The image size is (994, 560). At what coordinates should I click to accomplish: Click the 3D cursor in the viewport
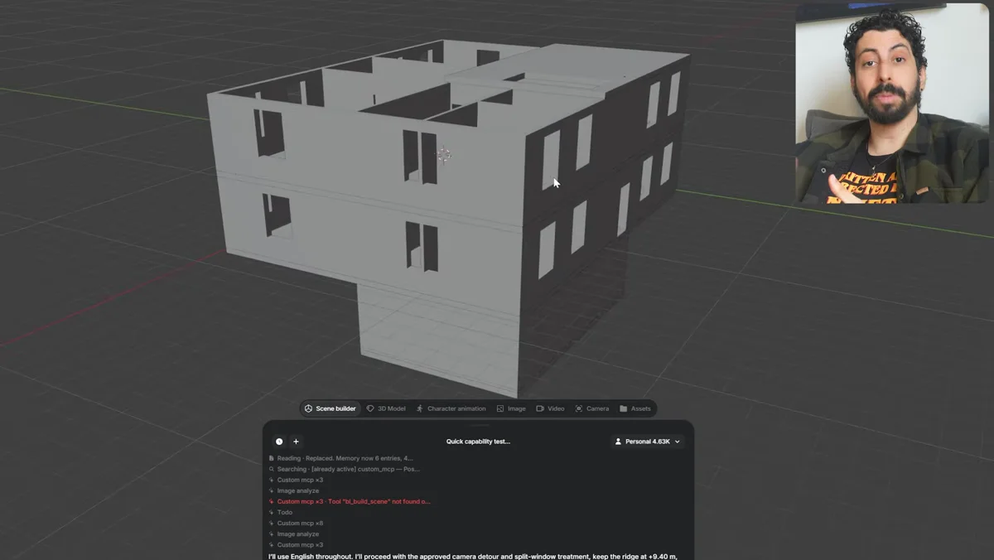click(x=444, y=154)
